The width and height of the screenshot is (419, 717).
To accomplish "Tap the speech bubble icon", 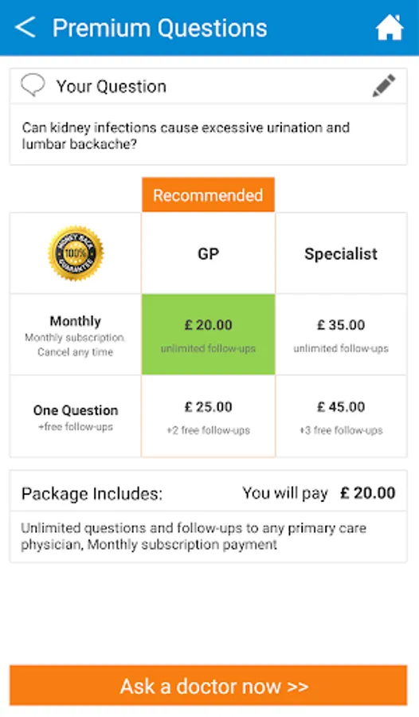I will tap(33, 85).
